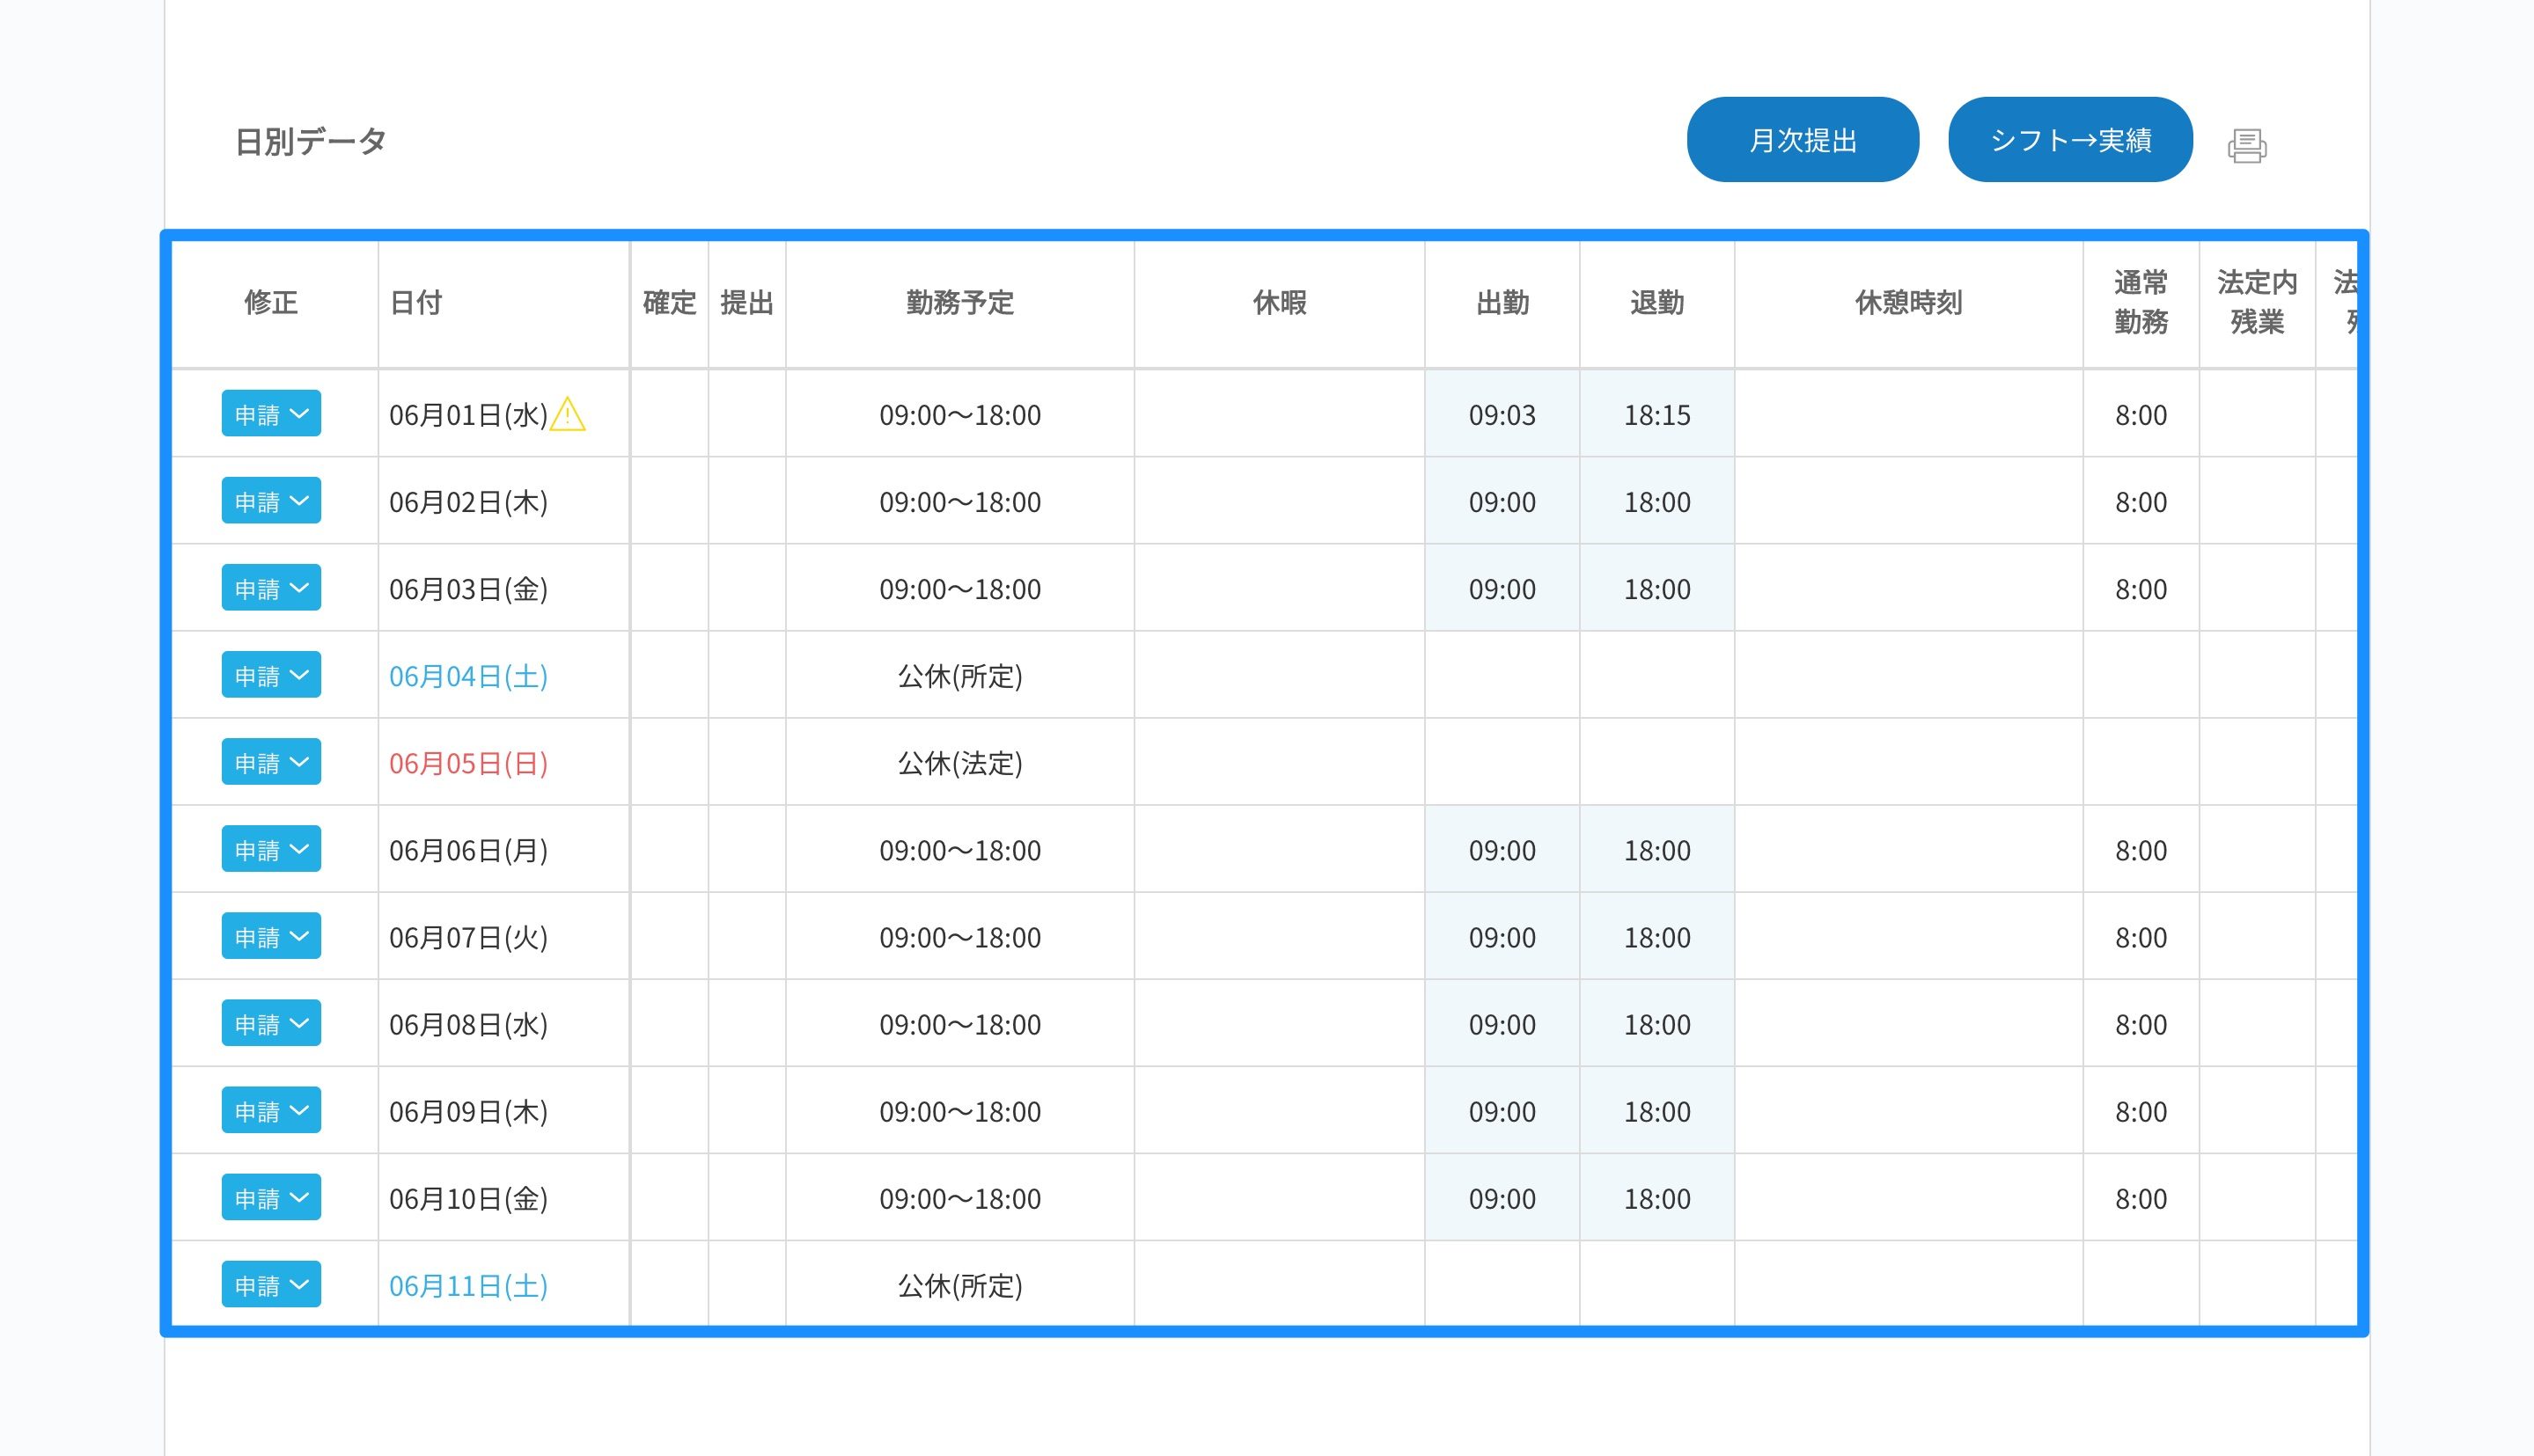Click 公休(法定) schedule cell for June 5
Image resolution: width=2534 pixels, height=1456 pixels.
coord(959,763)
